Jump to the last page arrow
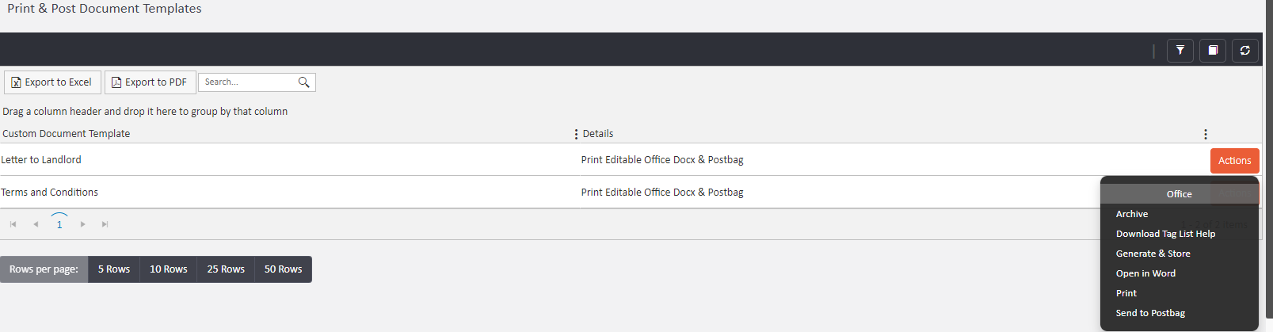1273x332 pixels. [x=105, y=224]
